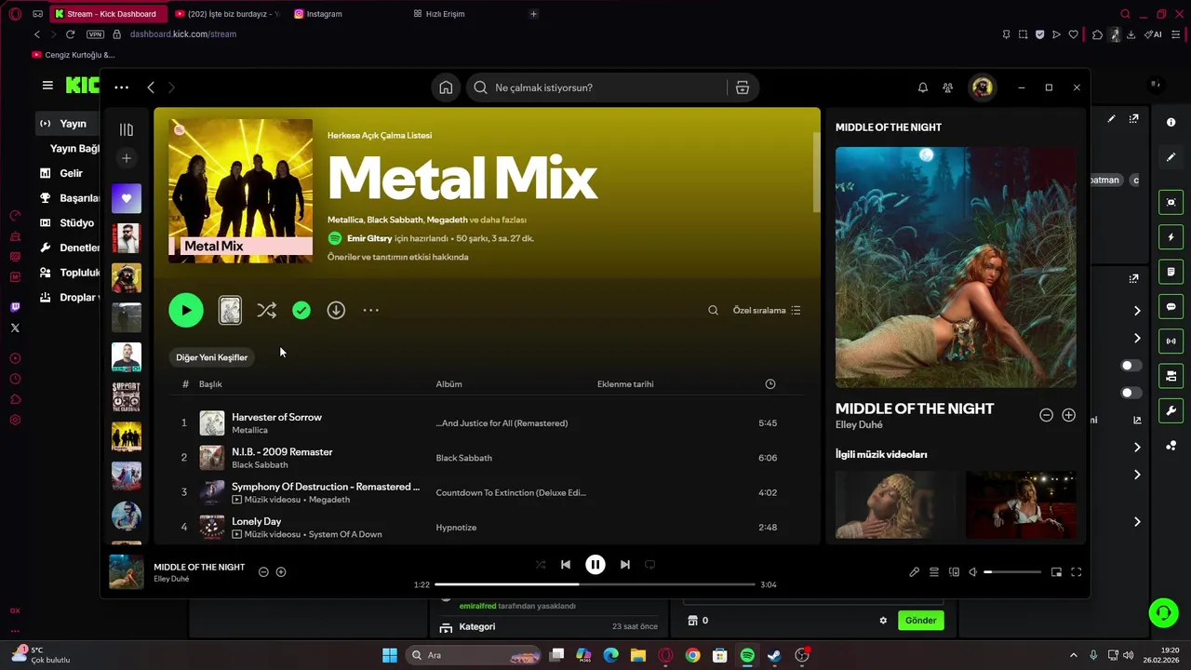Add now-playing song plus icon in player bar
This screenshot has height=670, width=1191.
[x=281, y=571]
